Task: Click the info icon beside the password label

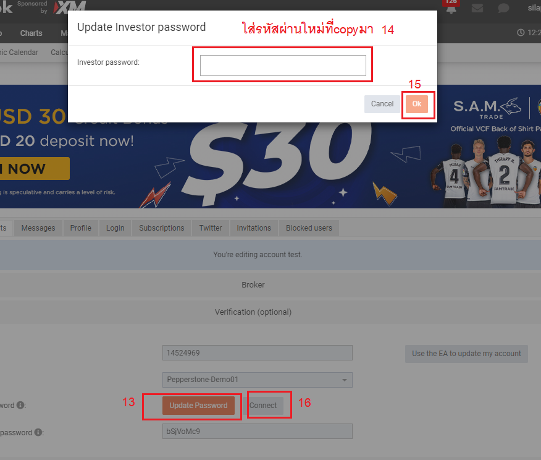Action: coord(21,405)
